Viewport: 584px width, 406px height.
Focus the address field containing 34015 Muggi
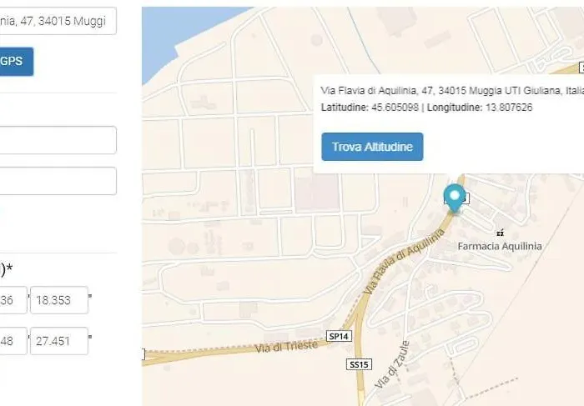click(57, 23)
